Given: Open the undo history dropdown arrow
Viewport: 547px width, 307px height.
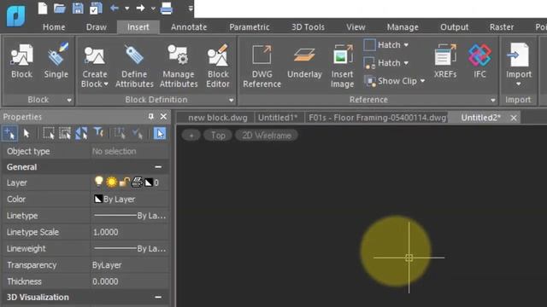Looking at the screenshot, I should tap(127, 9).
